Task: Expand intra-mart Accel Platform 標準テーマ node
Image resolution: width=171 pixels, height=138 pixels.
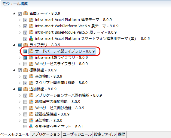Action: pos(20,20)
